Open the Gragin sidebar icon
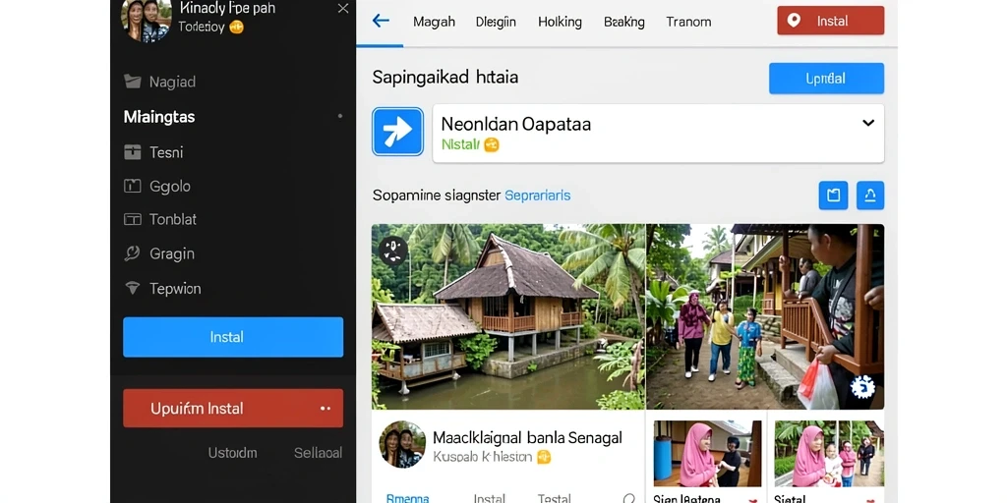 133,253
